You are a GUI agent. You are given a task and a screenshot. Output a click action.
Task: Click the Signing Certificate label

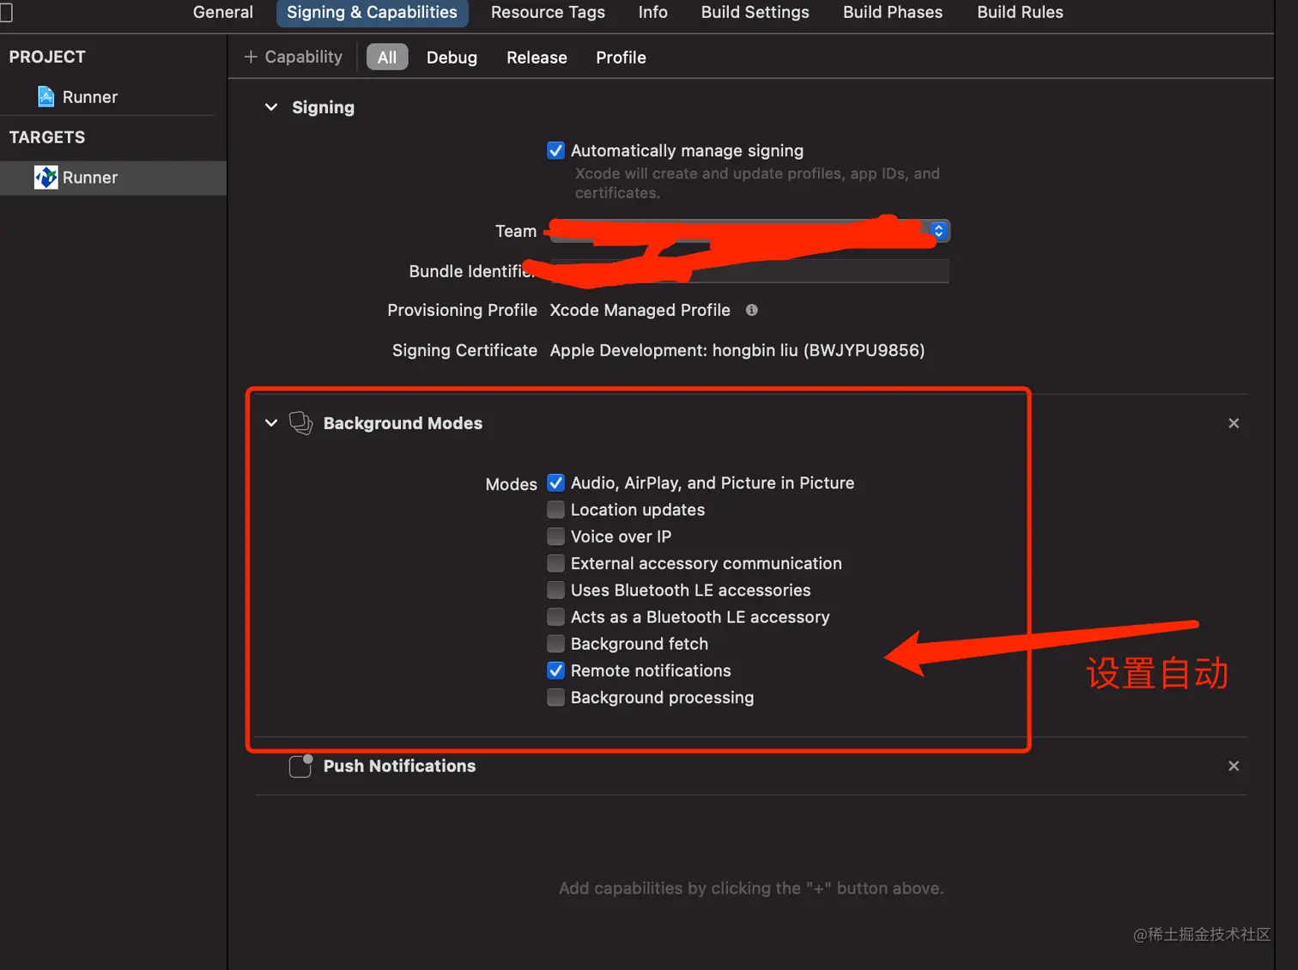[464, 350]
